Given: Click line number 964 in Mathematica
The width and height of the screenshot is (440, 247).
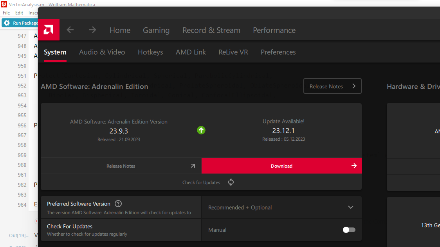Looking at the screenshot, I should click(x=22, y=205).
